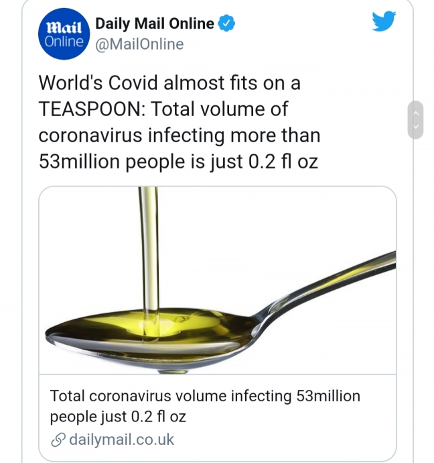434x463 pixels.
Task: Open the Mail Online profile avatar
Action: 64,34
